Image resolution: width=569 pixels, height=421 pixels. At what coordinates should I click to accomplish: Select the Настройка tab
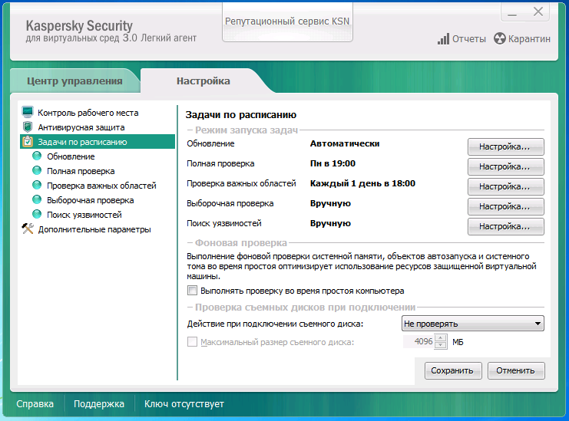tap(203, 81)
